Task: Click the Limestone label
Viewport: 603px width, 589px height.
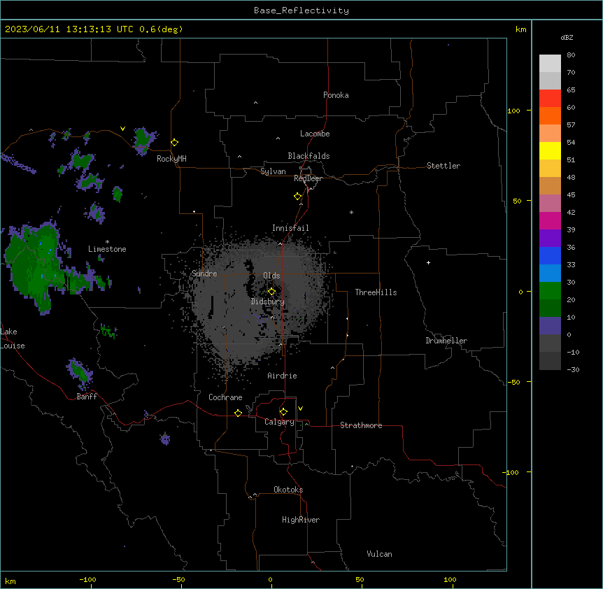Action: 107,249
